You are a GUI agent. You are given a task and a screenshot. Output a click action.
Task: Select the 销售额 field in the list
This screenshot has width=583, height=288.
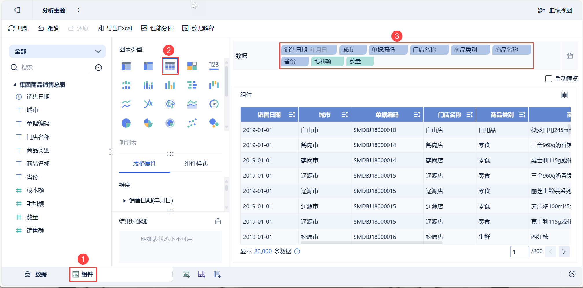point(35,231)
